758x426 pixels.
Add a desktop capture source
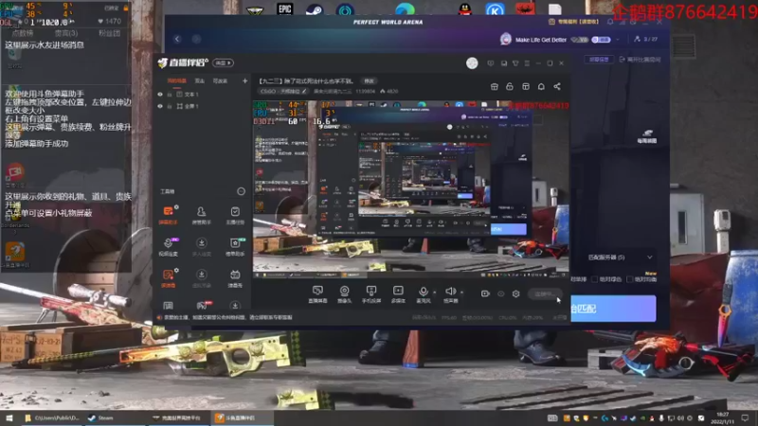pyautogui.click(x=317, y=293)
